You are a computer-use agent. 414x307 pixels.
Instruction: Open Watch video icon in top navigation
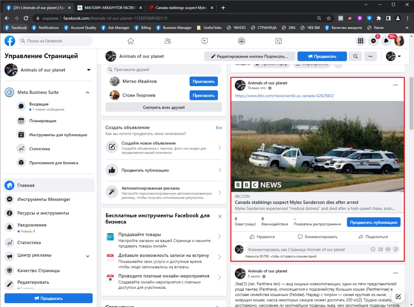[204, 41]
